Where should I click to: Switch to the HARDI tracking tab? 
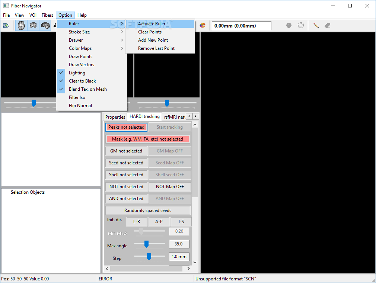pyautogui.click(x=144, y=116)
